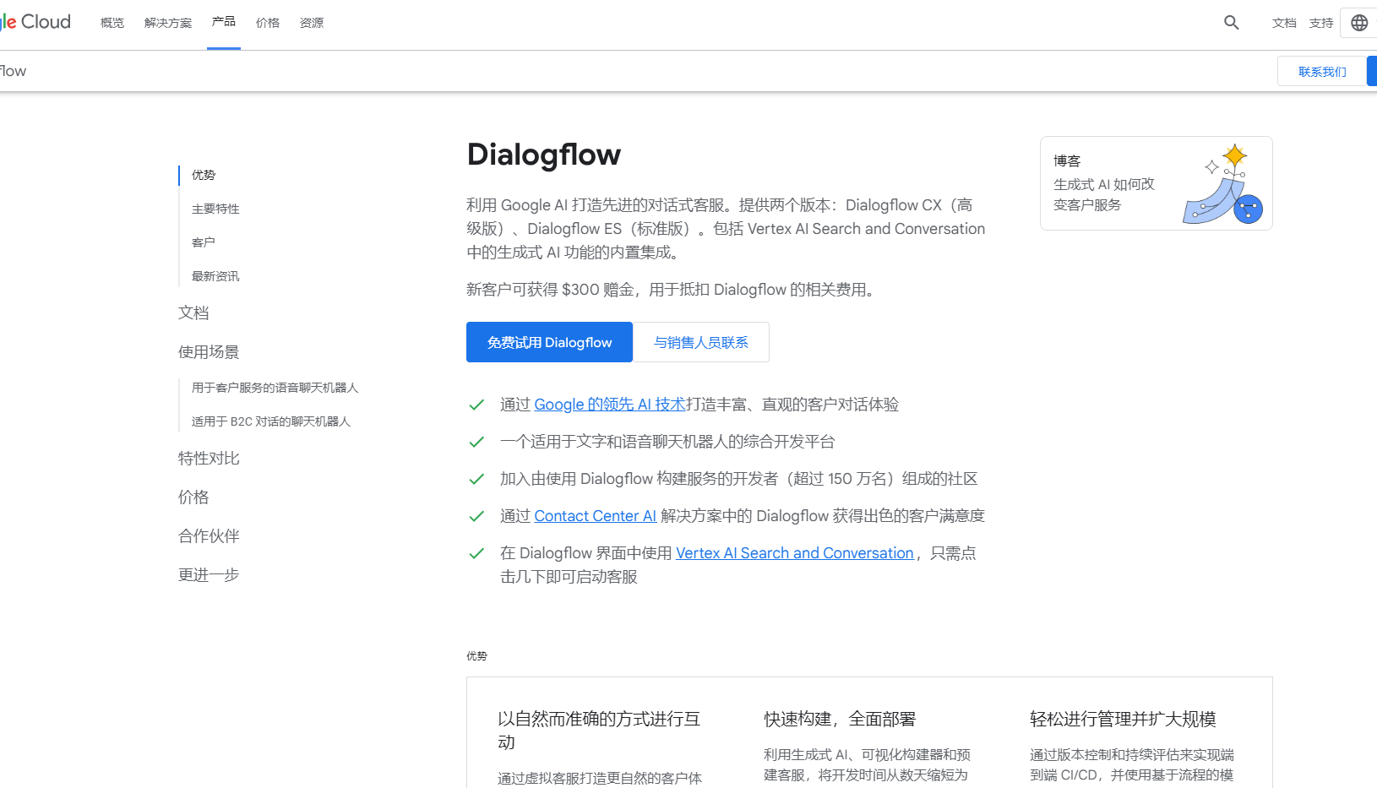Image resolution: width=1377 pixels, height=788 pixels.
Task: Follow the Google 的领先 AI 技术 link
Action: coord(609,405)
